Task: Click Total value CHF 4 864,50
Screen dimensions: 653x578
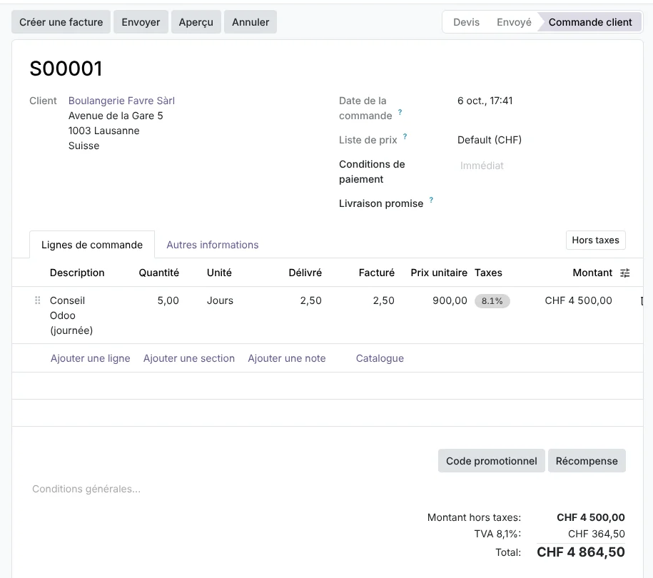Action: point(580,552)
